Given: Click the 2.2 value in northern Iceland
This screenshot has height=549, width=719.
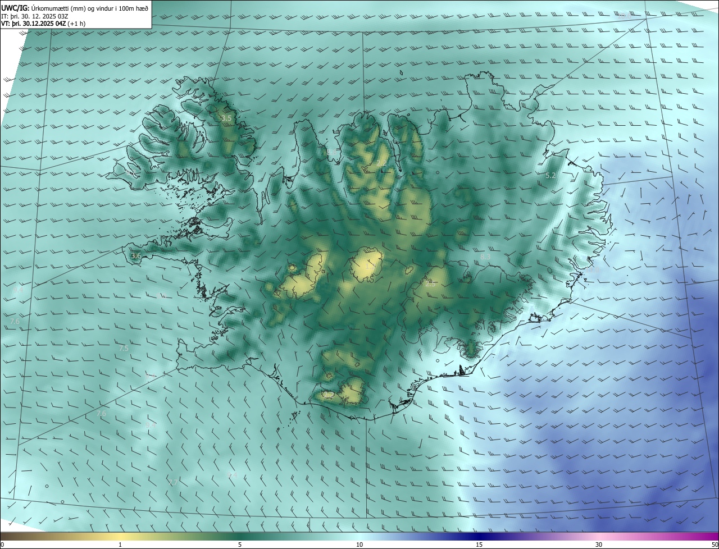Looking at the screenshot, I should [x=381, y=163].
